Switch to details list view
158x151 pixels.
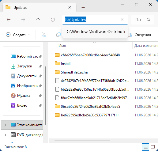[145, 147]
